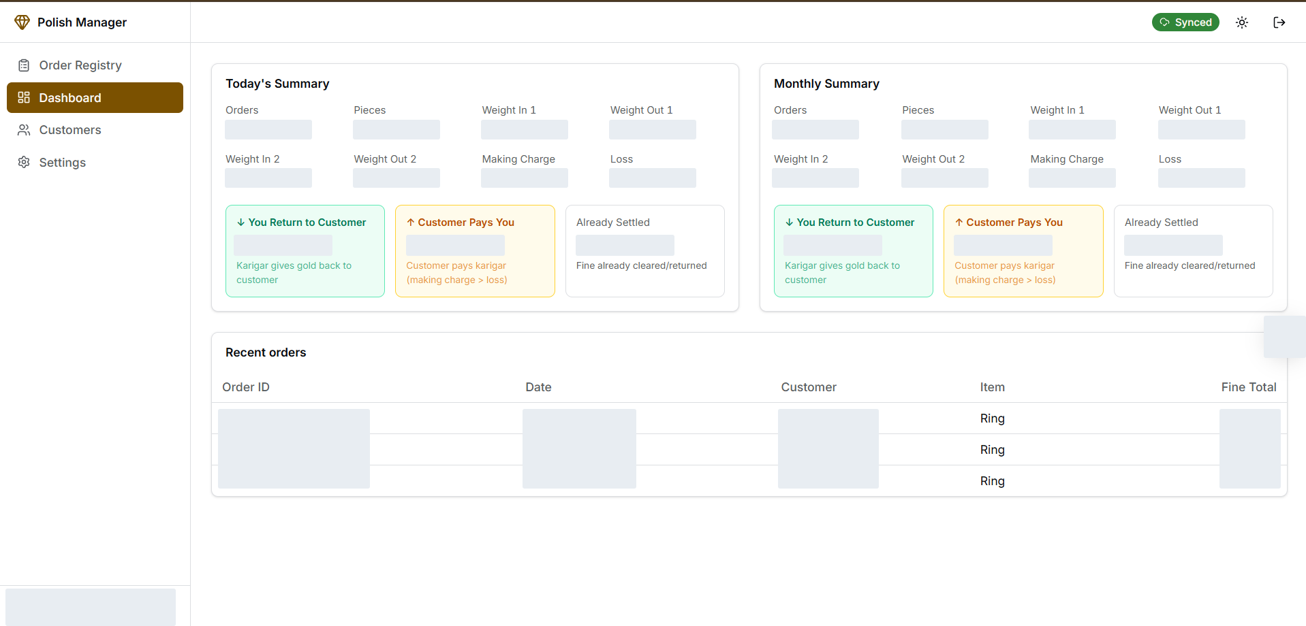Click the Dashboard grid icon
Image resolution: width=1306 pixels, height=626 pixels.
pos(24,97)
